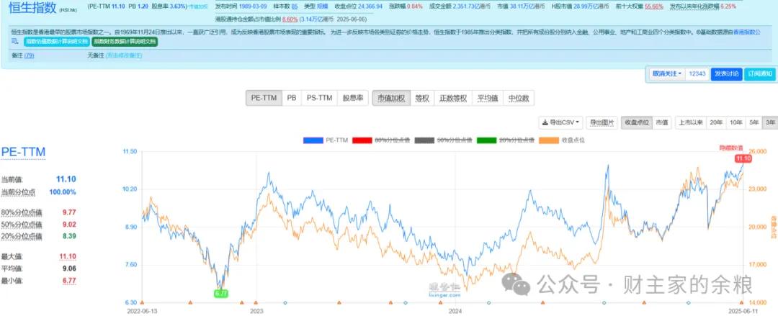778x316 pixels.
Task: Open 指数估值数据计算说明文档 link
Action: 57,42
